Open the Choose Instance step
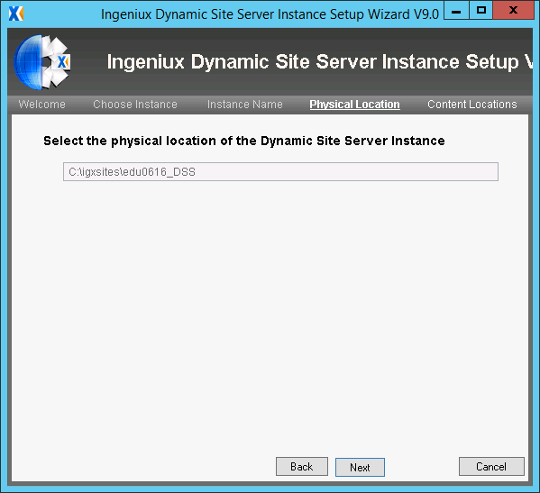 click(x=135, y=105)
